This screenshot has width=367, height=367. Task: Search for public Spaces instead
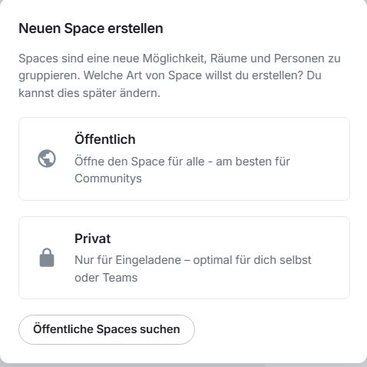coord(107,329)
